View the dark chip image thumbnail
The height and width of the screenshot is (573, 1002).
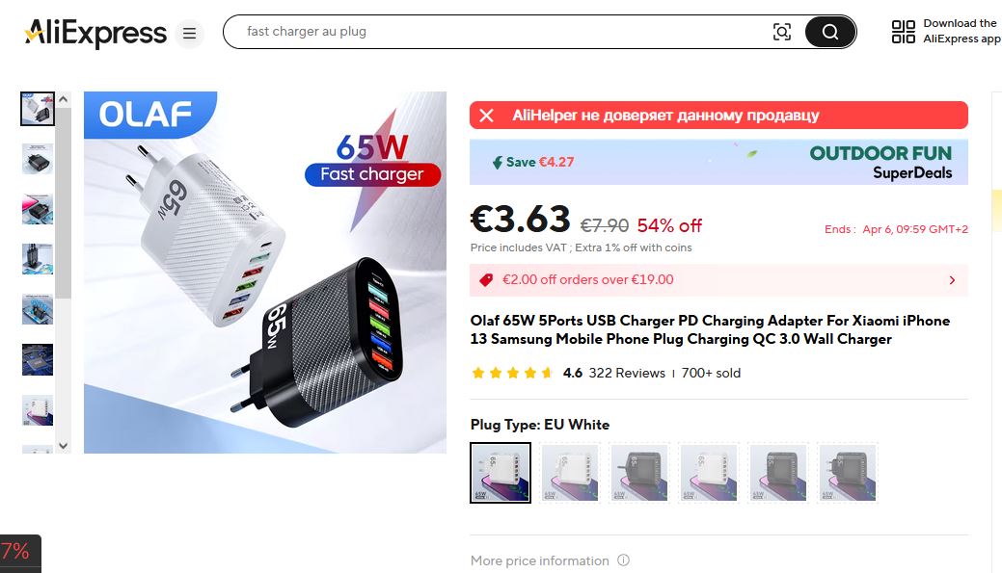coord(38,359)
